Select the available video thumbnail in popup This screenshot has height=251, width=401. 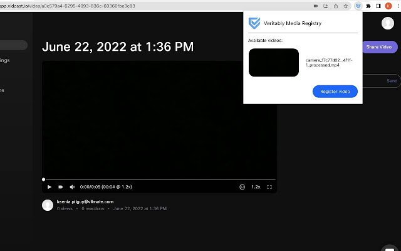point(274,63)
